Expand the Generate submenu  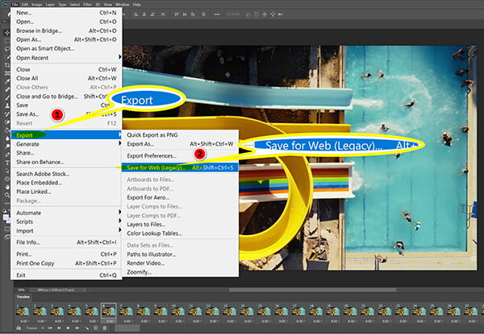tap(66, 144)
